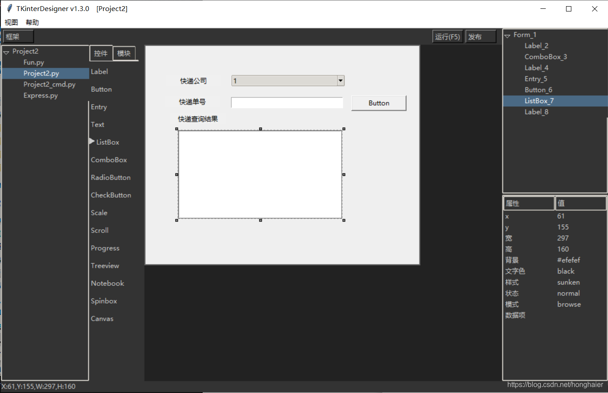Select the Treeview widget in the toolbox

point(105,266)
